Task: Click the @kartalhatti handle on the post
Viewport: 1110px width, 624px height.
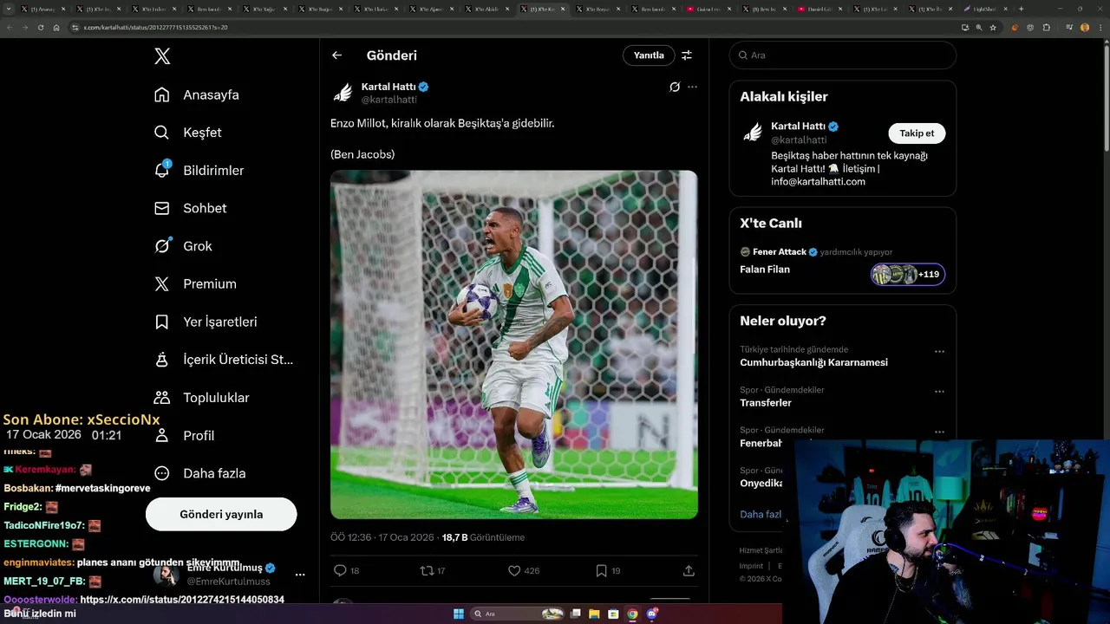Action: pyautogui.click(x=388, y=100)
